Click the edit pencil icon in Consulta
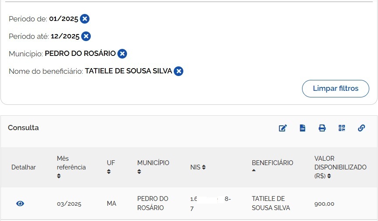The height and width of the screenshot is (221, 378). 283,128
